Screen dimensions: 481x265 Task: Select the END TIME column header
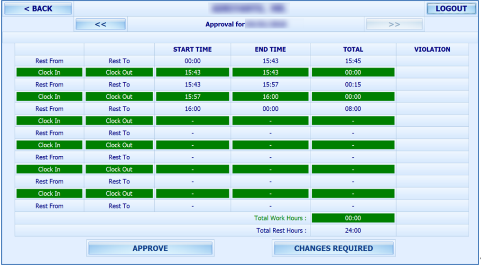(x=270, y=49)
